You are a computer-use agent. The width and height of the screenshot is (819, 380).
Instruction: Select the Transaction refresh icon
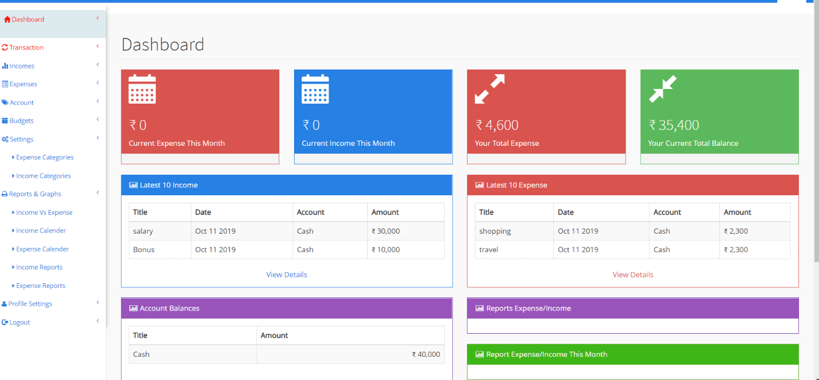(x=5, y=47)
